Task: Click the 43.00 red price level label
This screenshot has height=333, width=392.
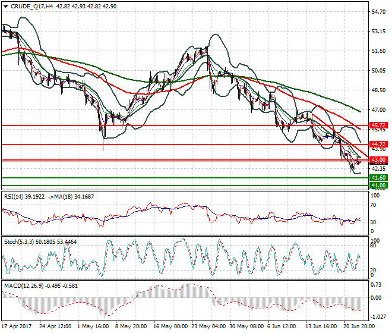Action: point(378,160)
